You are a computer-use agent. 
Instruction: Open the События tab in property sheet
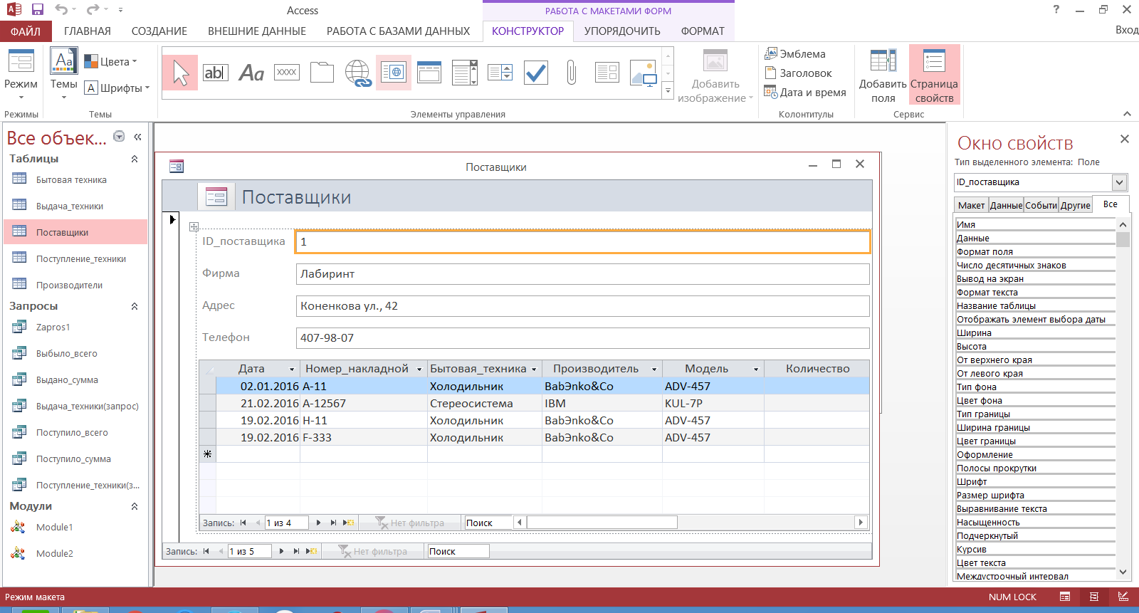pos(1041,205)
